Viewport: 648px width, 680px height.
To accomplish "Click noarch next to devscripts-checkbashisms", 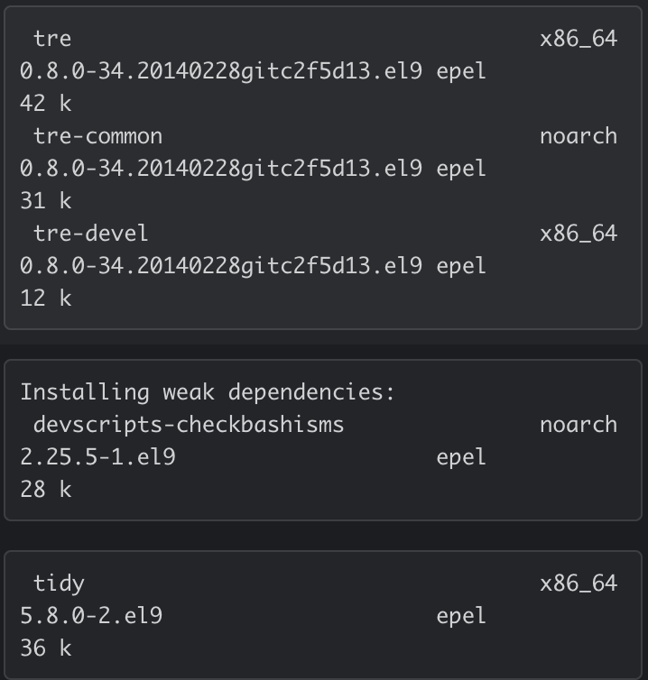I will [578, 425].
